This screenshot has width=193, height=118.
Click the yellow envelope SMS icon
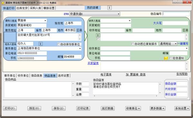tap(166, 58)
